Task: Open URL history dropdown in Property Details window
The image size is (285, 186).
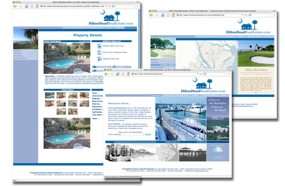Action: point(106,6)
